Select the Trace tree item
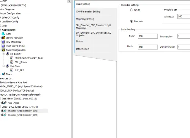Image resolution: width=190 pixels, height=138 pixels. [9, 74]
